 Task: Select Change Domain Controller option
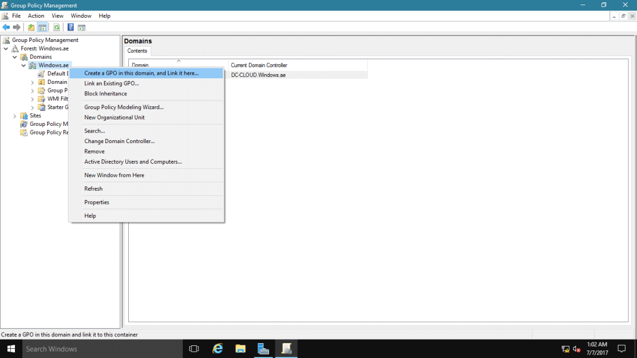click(x=146, y=141)
